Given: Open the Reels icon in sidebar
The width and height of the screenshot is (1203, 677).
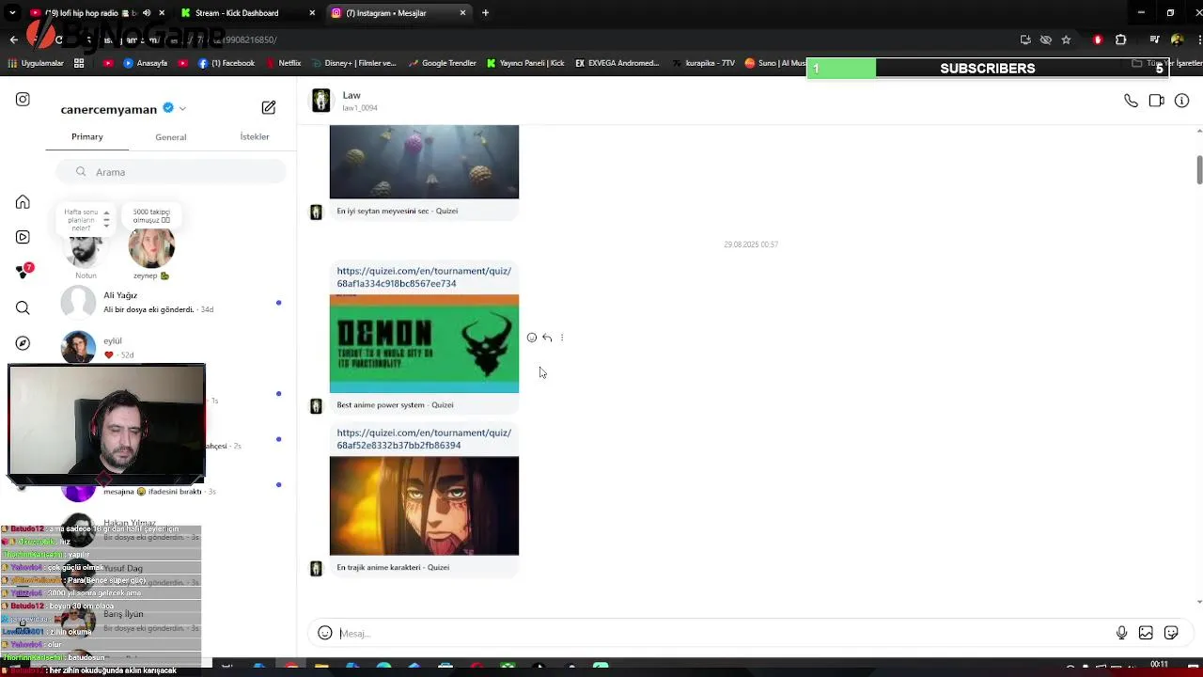Looking at the screenshot, I should pyautogui.click(x=23, y=237).
